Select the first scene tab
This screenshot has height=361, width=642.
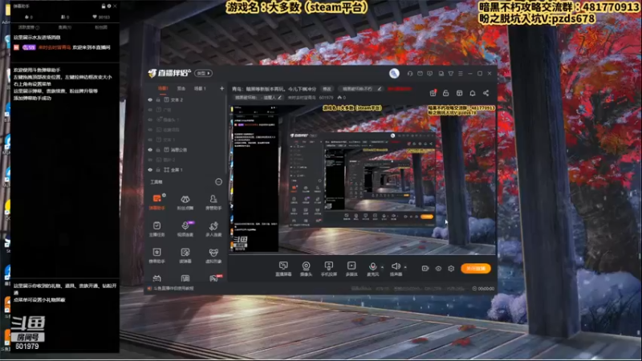(x=163, y=88)
